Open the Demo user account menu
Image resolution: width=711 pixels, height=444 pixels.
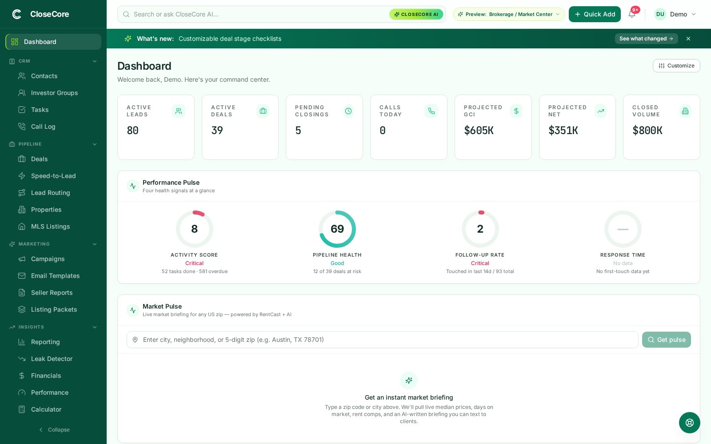[675, 14]
